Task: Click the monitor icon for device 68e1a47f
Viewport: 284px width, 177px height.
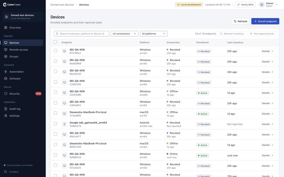Action: pyautogui.click(x=64, y=135)
